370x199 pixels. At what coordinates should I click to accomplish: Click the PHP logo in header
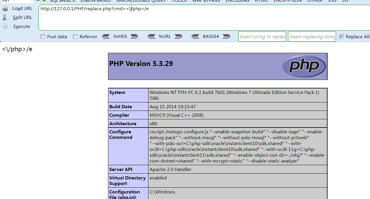[x=304, y=66]
